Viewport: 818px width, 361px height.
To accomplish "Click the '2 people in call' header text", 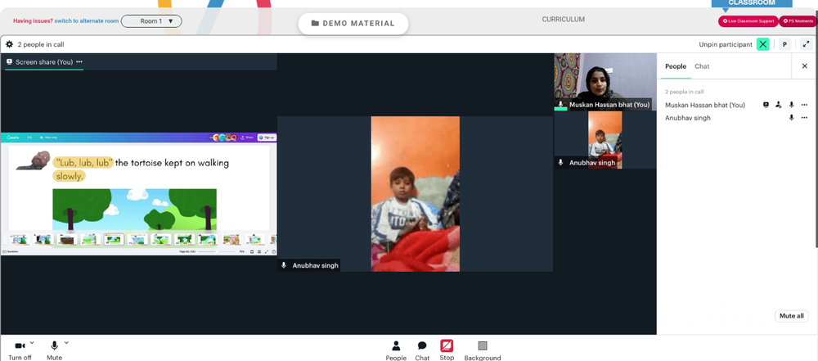I will pyautogui.click(x=41, y=44).
